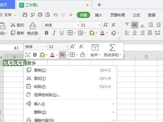163x122 pixels.
Task: Select the 工作簿1 document tab
Action: (x=54, y=5)
